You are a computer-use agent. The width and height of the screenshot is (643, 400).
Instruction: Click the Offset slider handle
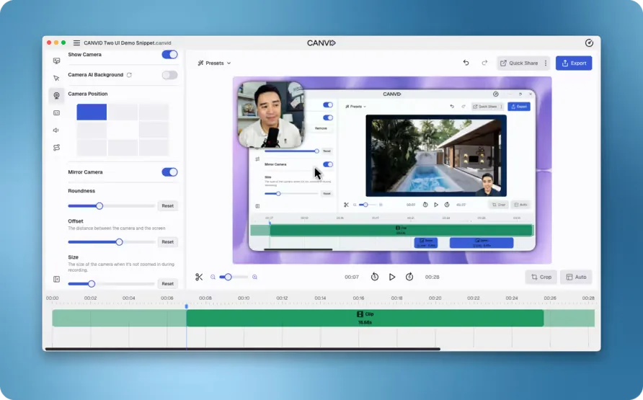point(119,242)
